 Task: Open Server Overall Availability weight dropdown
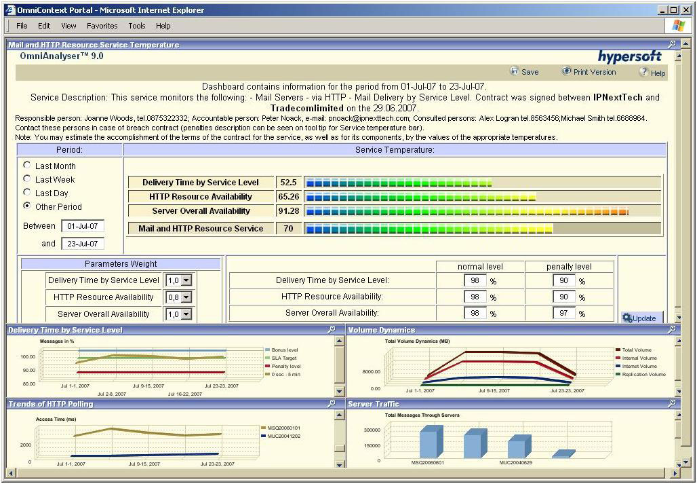[186, 314]
